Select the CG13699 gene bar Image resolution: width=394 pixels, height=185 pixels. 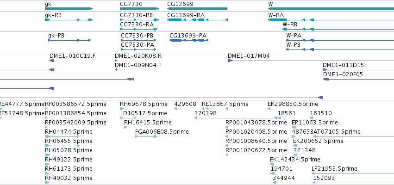pyautogui.click(x=197, y=9)
